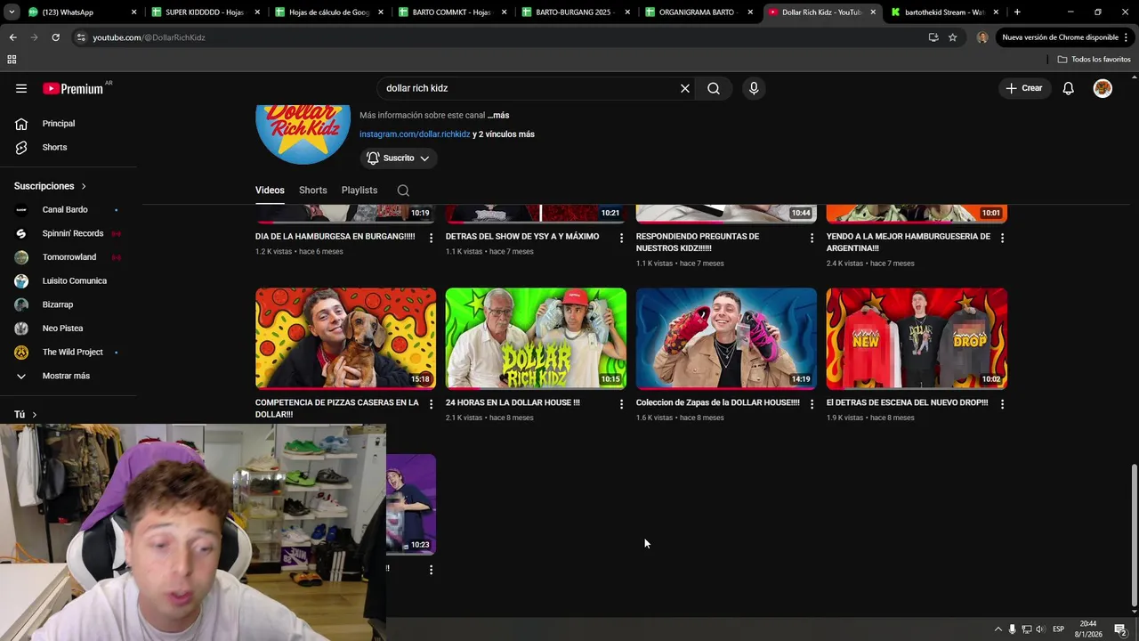Clear the search box text
The width and height of the screenshot is (1139, 641).
685,88
